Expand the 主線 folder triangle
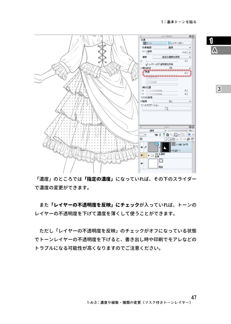231x324 pixels. click(149, 155)
